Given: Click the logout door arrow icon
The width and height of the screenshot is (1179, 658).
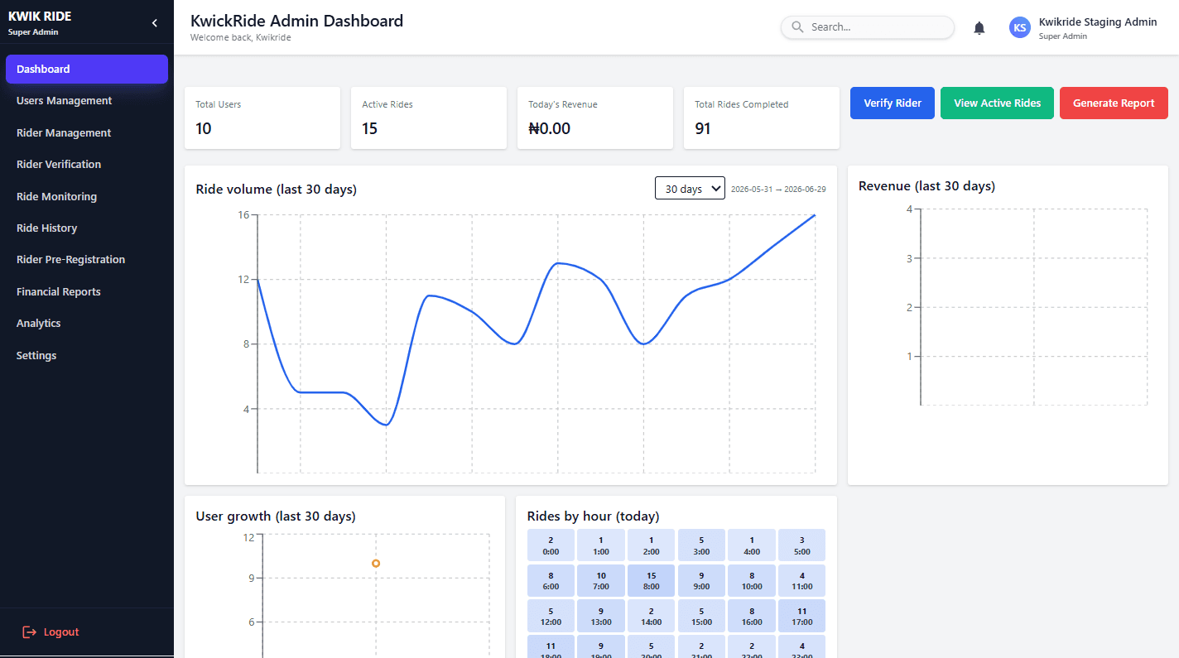Looking at the screenshot, I should pyautogui.click(x=30, y=632).
